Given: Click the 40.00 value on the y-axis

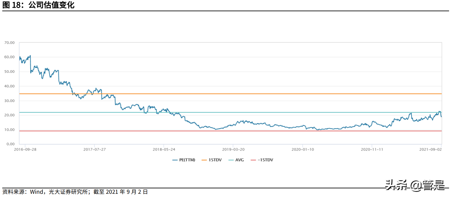Looking at the screenshot, I should [10, 86].
